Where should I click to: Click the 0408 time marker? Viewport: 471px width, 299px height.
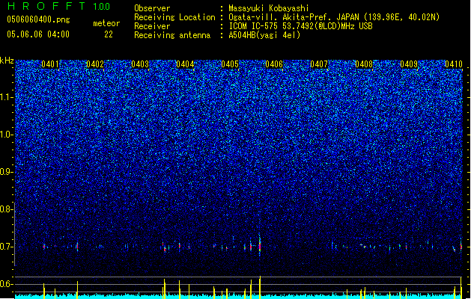pos(364,64)
